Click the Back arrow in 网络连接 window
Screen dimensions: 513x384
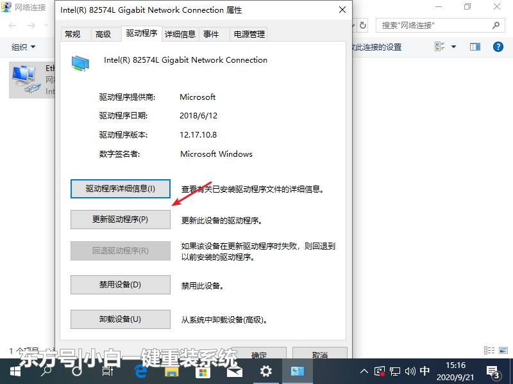coord(13,26)
